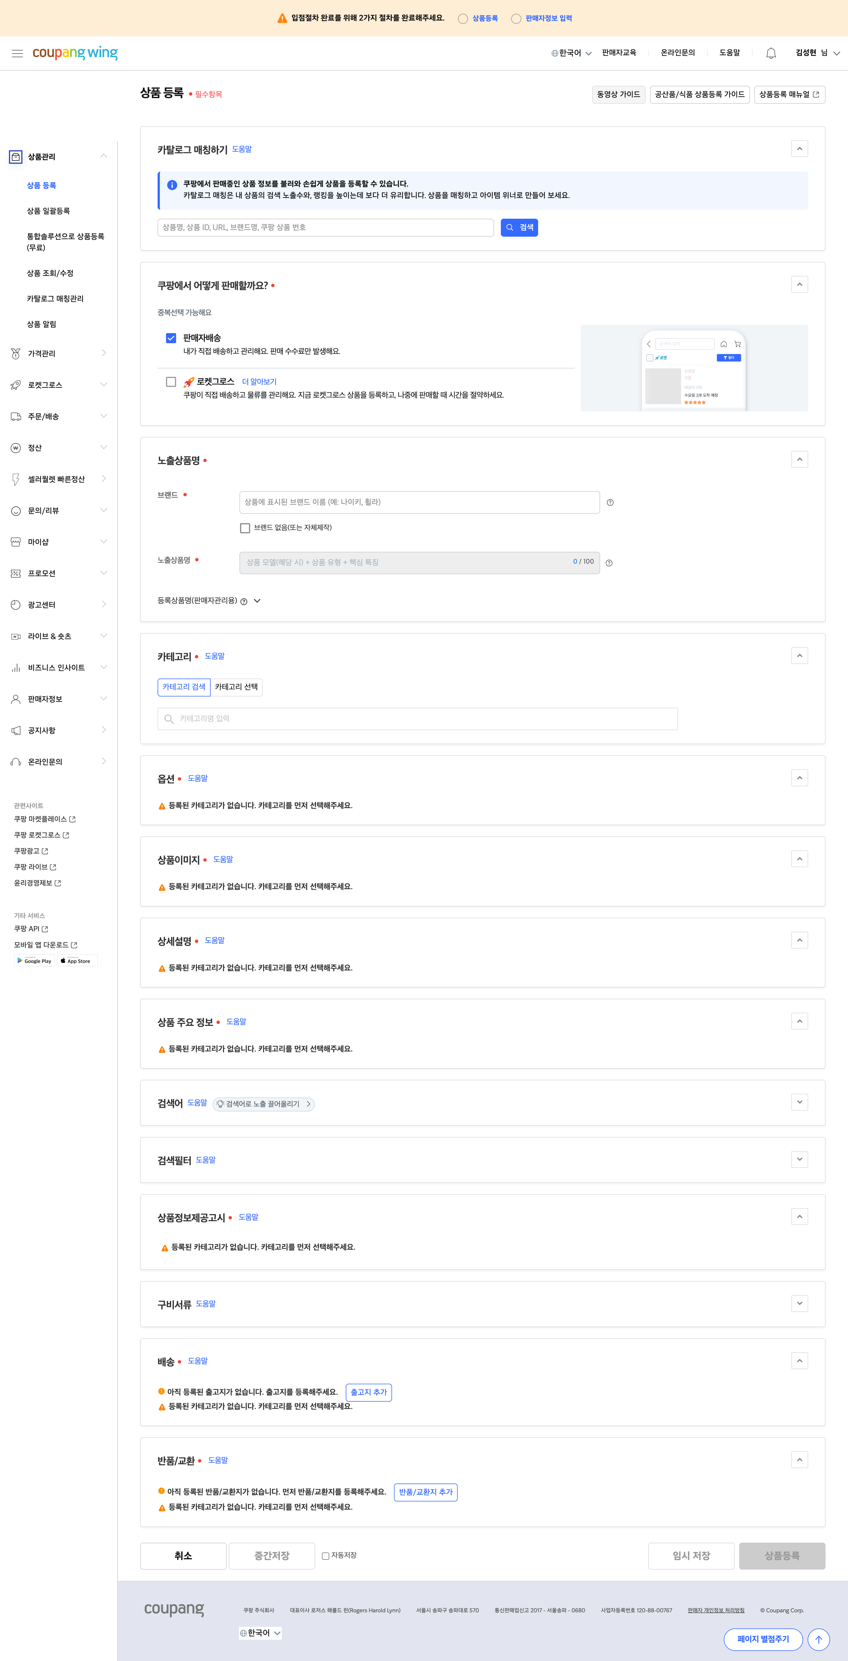Collapse the 노출상품명 section
Viewport: 848px width, 1661px height.
click(x=800, y=459)
